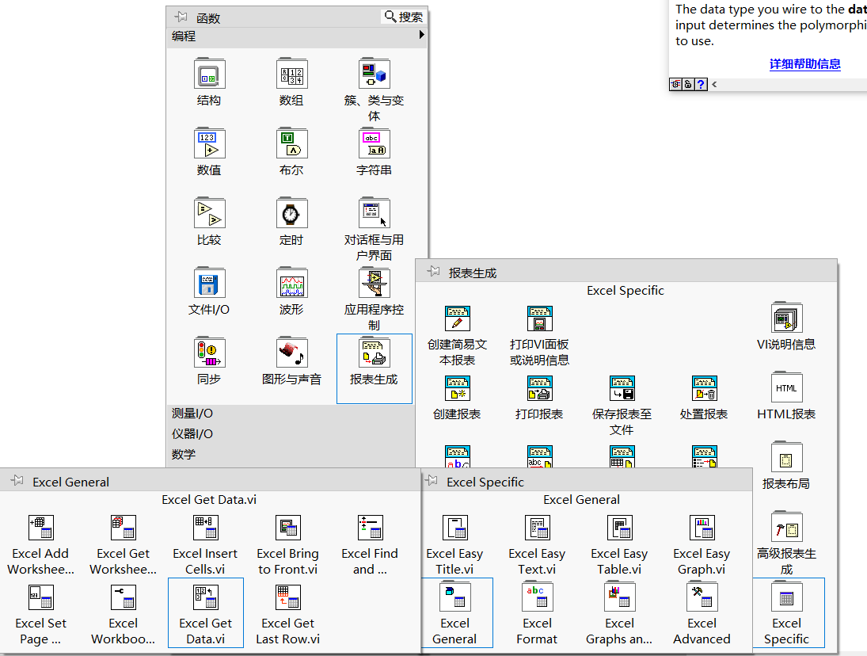
Task: Select the 布尔 (Boolean) palette icon
Action: 291,143
